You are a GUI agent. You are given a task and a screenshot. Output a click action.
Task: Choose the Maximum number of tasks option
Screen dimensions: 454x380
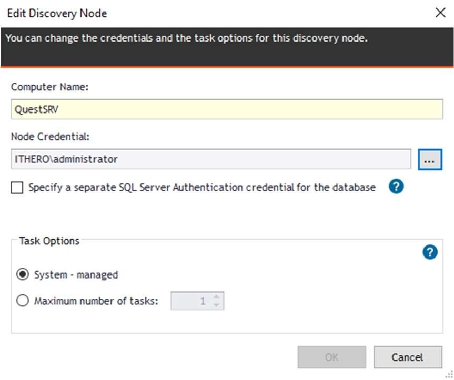coord(23,301)
